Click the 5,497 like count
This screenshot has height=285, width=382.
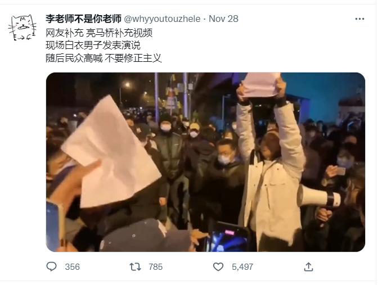(242, 267)
